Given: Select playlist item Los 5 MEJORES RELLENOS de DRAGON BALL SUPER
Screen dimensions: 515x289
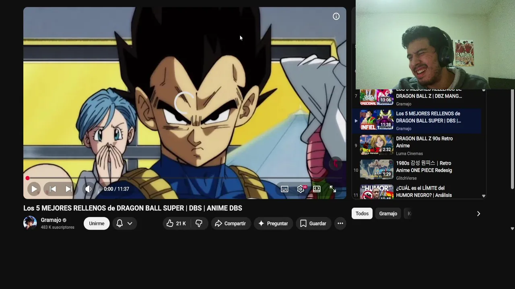Looking at the screenshot, I should (416, 120).
